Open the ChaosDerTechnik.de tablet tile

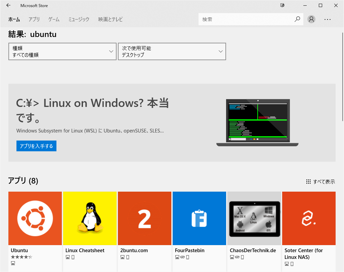pyautogui.click(x=254, y=218)
